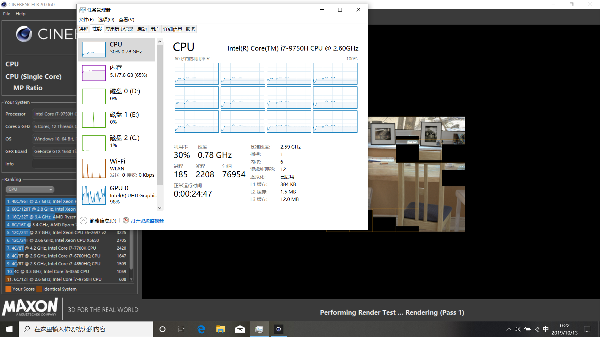
Task: Open Mail app in taskbar
Action: (x=240, y=329)
